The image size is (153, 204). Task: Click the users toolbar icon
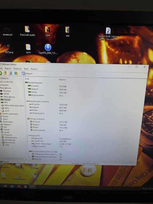(x=16, y=73)
